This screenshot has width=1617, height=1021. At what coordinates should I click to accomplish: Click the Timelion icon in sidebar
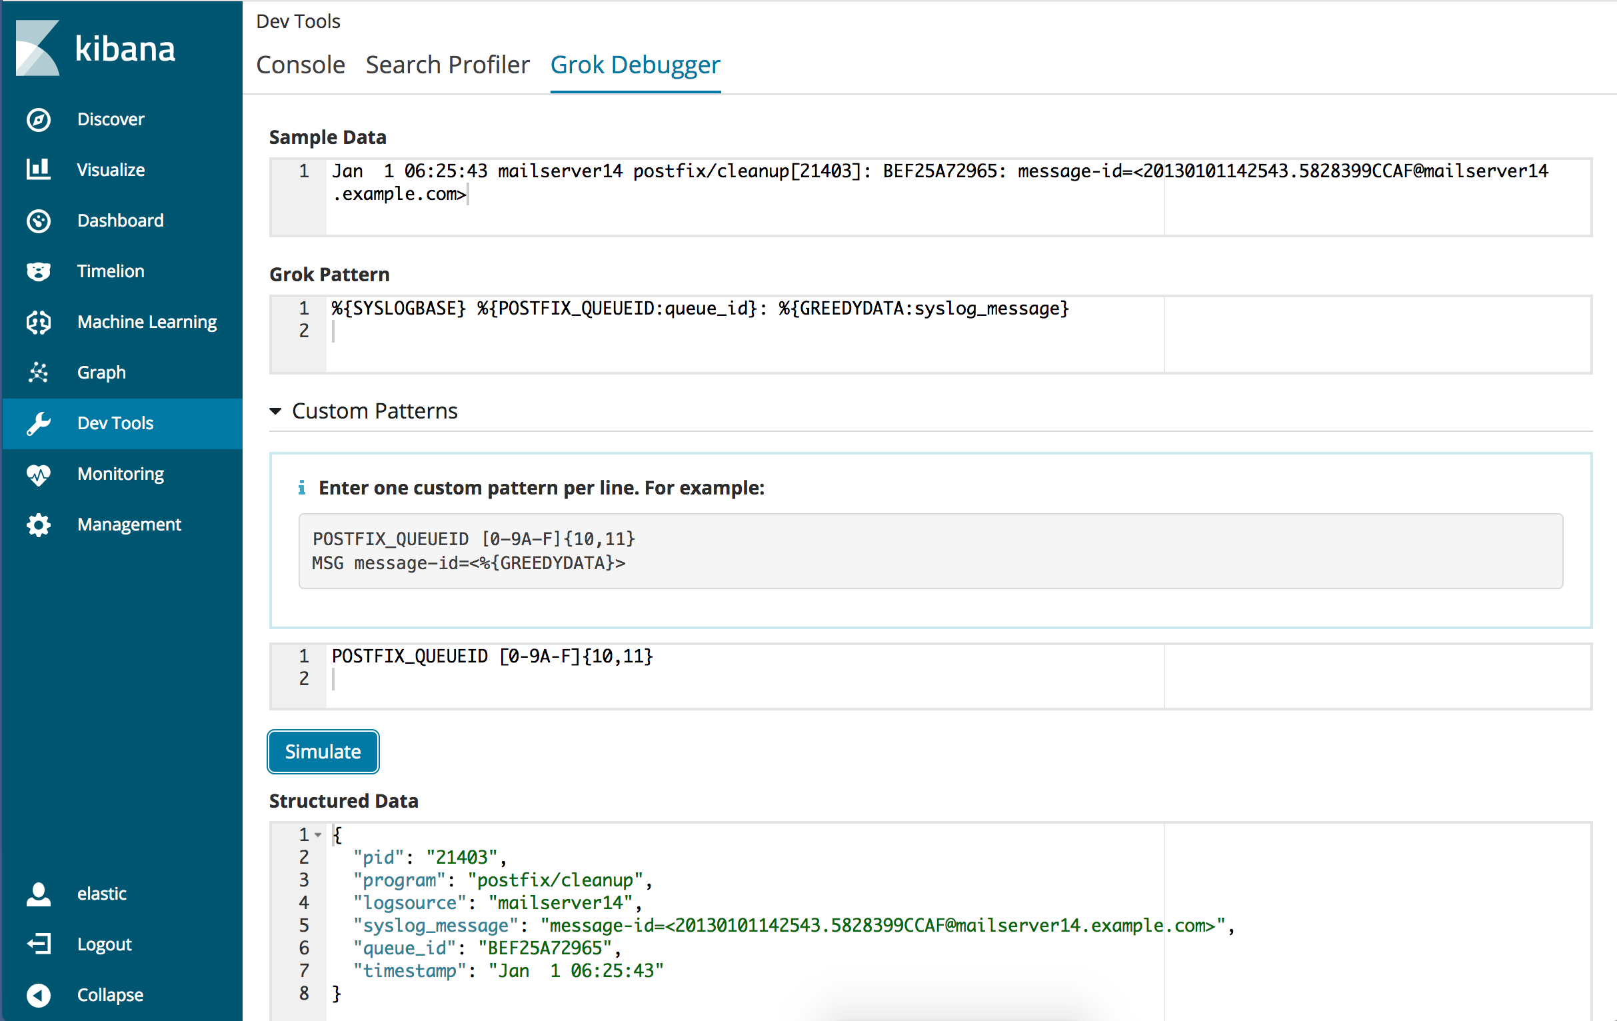[x=39, y=271]
